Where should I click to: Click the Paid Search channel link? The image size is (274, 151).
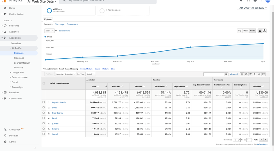57,113
